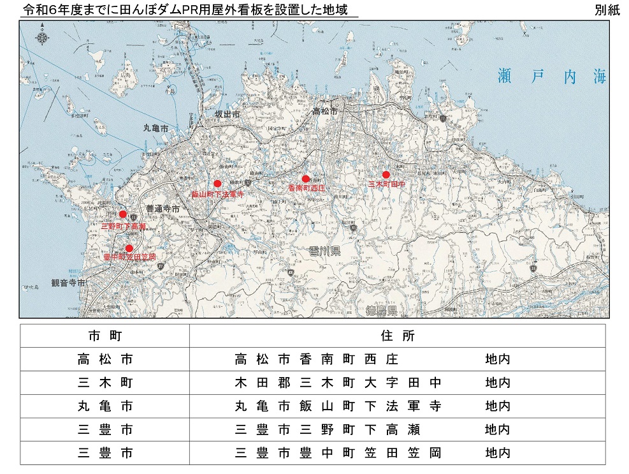Click the 観音寺市 label on the map

[x=67, y=283]
